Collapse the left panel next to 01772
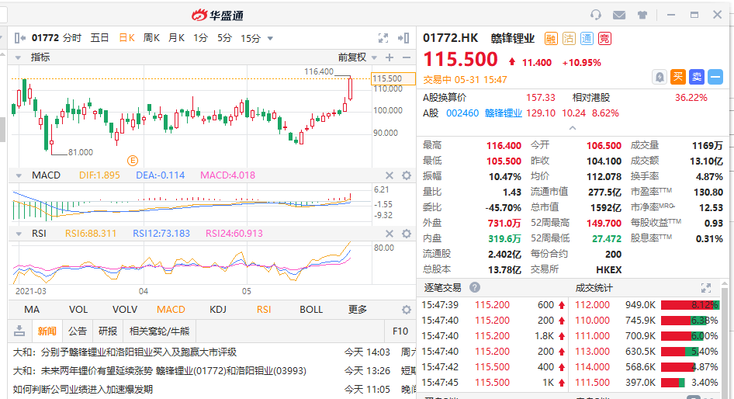This screenshot has width=734, height=399. coord(19,38)
